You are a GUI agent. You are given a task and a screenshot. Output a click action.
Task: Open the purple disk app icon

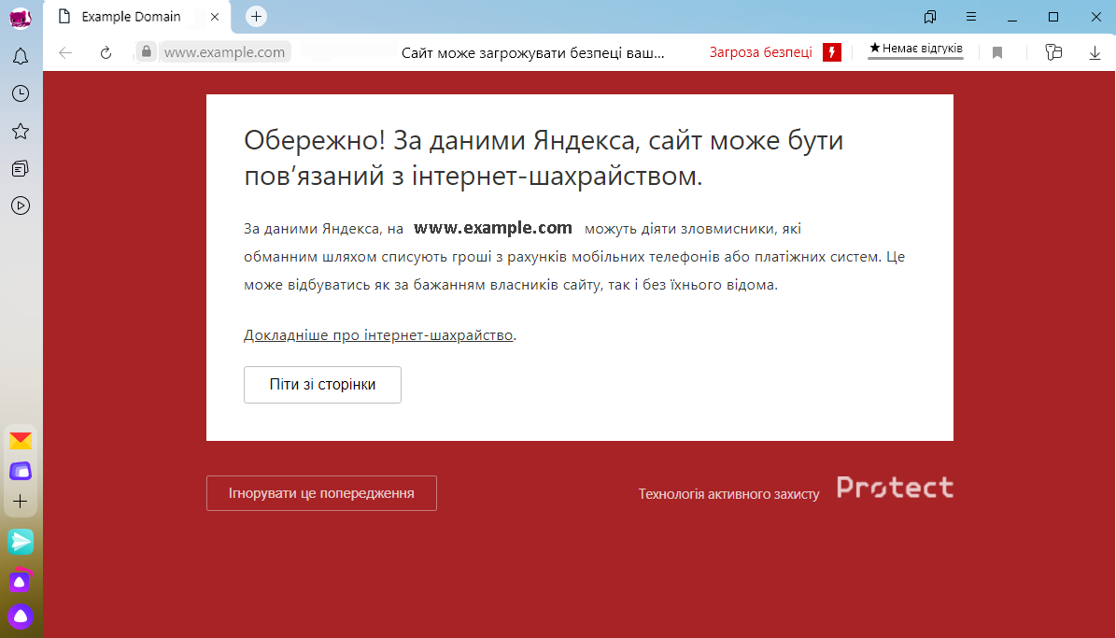pyautogui.click(x=21, y=472)
